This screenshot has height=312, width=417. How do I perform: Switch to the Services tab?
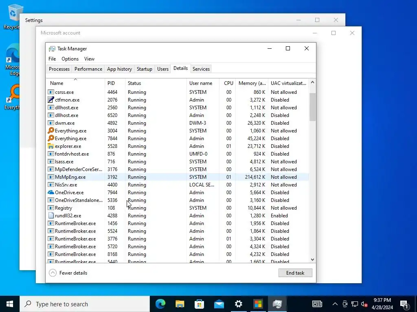201,69
